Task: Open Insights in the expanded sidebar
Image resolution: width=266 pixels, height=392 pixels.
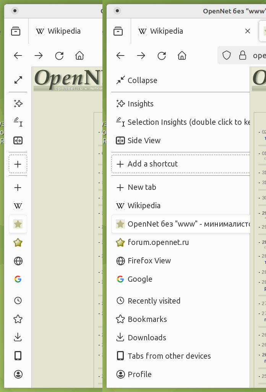Action: click(140, 104)
